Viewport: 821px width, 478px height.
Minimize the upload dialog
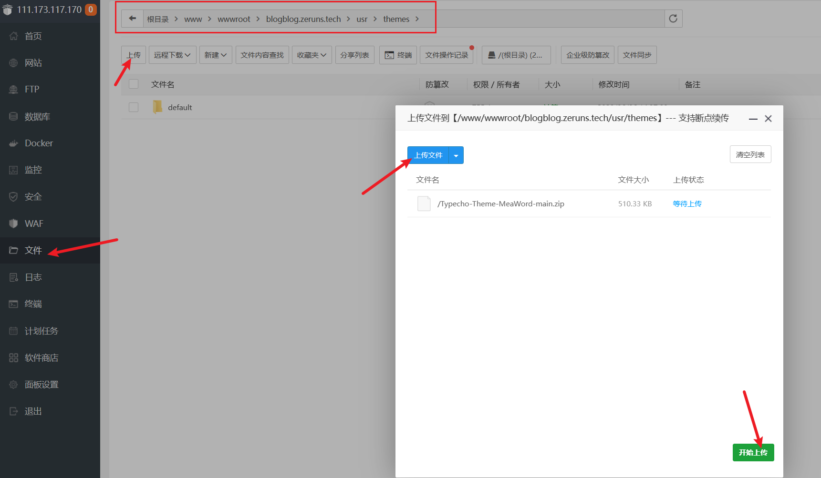coord(753,119)
